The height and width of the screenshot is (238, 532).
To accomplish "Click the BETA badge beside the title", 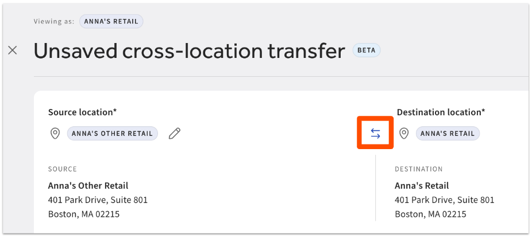I will (366, 50).
